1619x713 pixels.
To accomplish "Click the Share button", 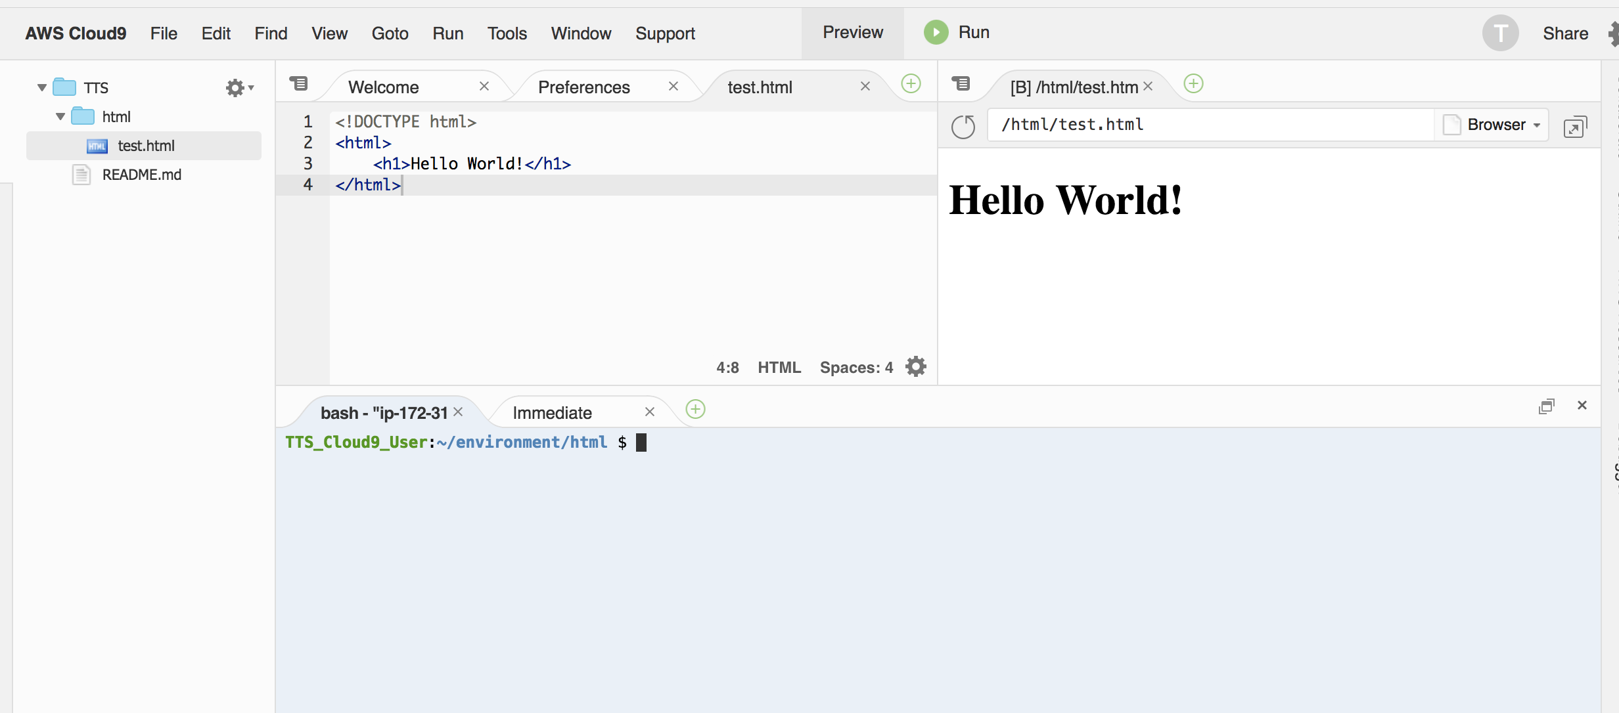I will pyautogui.click(x=1565, y=33).
